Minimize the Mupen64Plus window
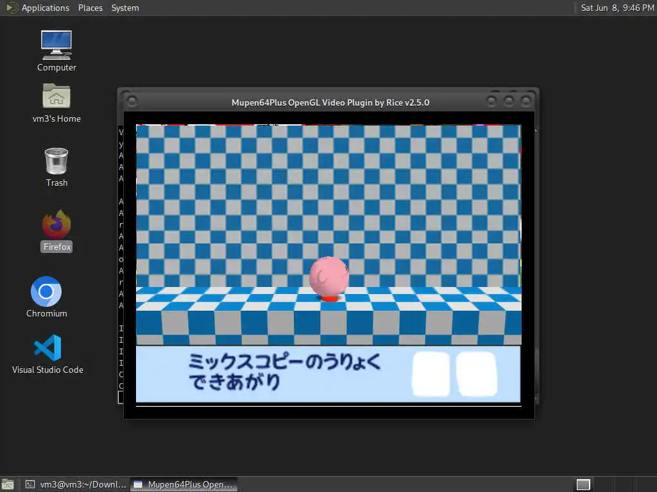 point(491,101)
